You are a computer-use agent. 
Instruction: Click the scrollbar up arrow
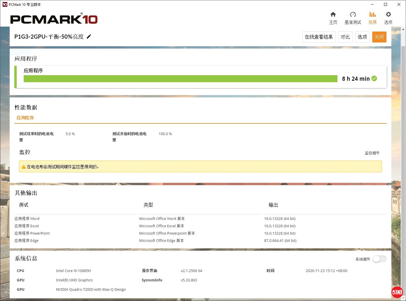403,29
